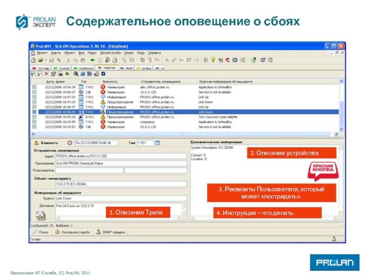This screenshot has height=279, width=372.
Task: Uncheck the selected 18:46:34 Link Down row
Action: (34, 112)
